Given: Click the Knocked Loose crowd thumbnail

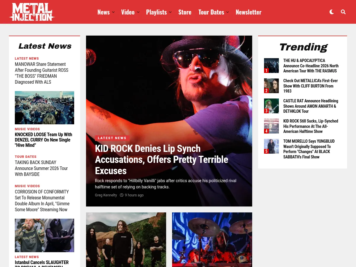Looking at the screenshot, I should [44, 108].
